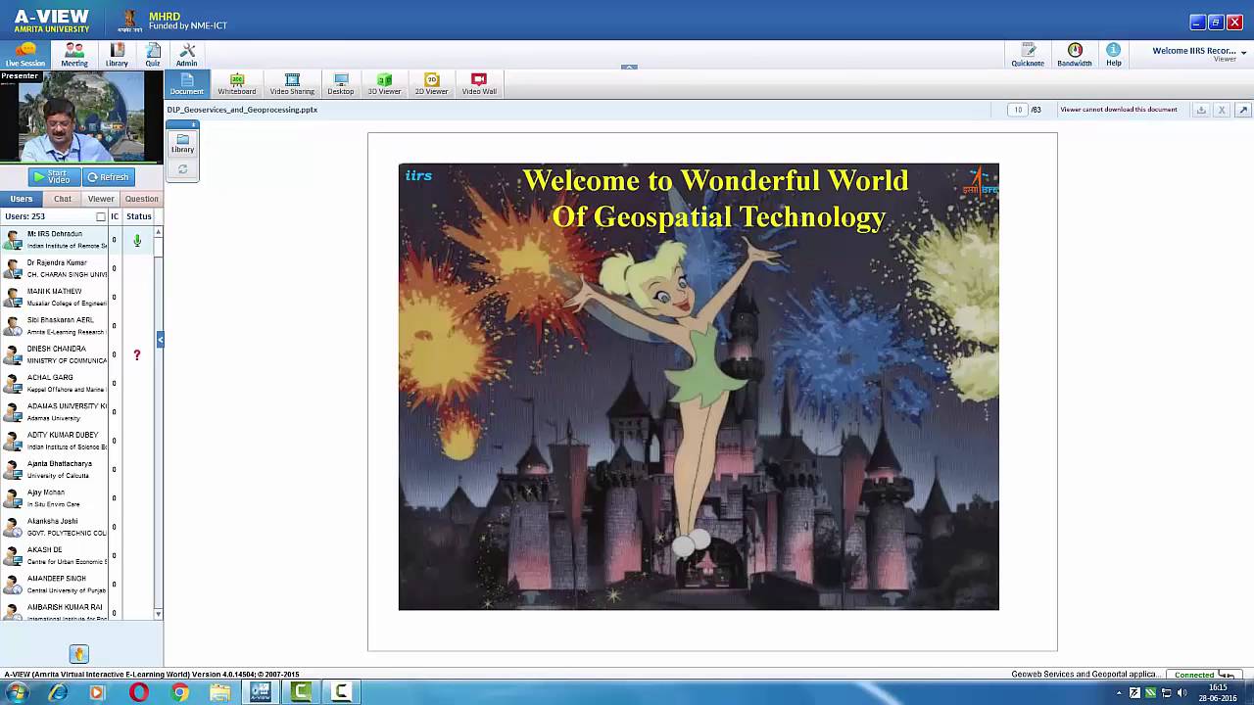
Task: Click the Start Video button
Action: click(x=52, y=177)
